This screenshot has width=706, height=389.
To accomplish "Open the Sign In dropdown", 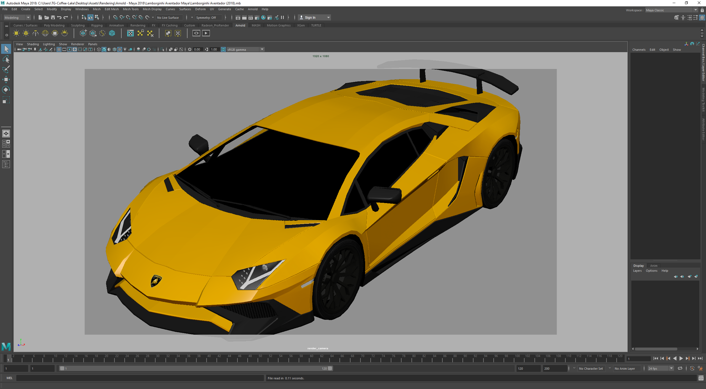I will (x=315, y=17).
